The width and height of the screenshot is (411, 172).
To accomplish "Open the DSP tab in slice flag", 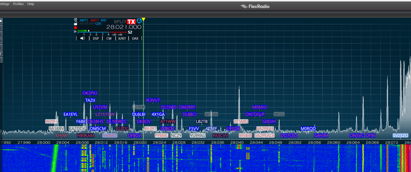I will [96, 38].
